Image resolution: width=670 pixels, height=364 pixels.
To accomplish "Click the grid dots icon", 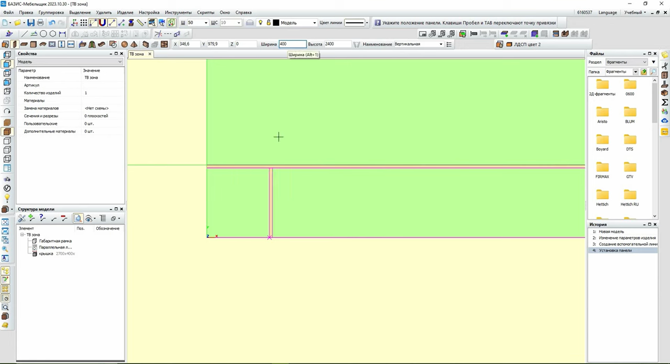I will pyautogui.click(x=83, y=23).
